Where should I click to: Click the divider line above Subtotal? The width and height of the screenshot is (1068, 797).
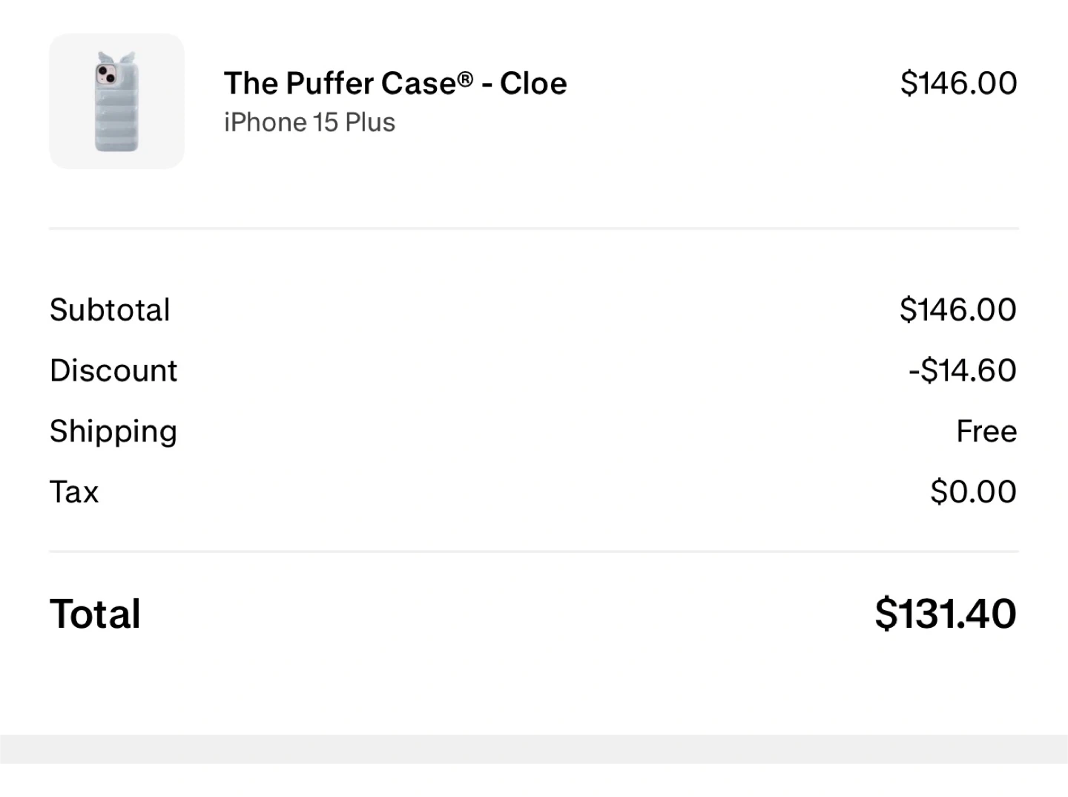click(x=534, y=229)
